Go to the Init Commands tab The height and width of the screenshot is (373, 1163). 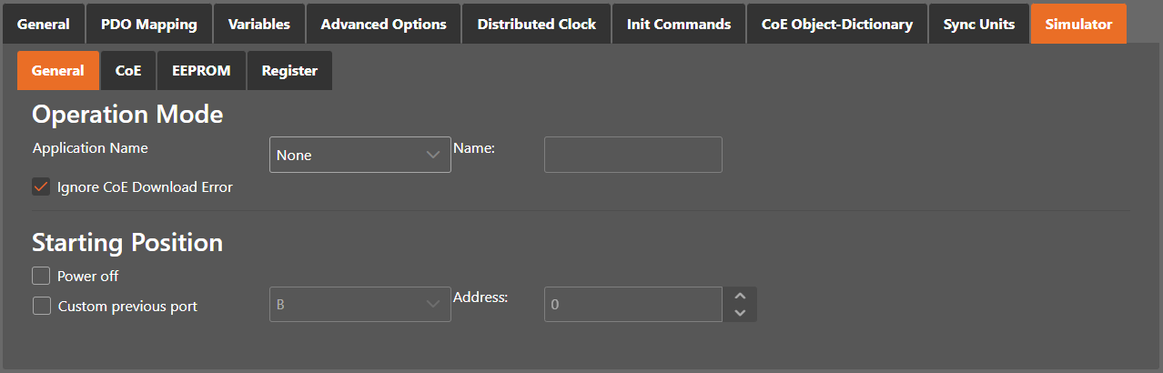pos(678,24)
